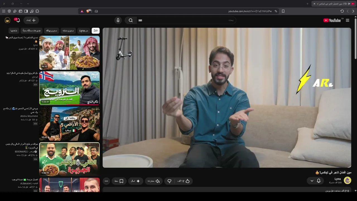Open more actions three-dot menu under video
357x201 pixels.
(x=106, y=181)
